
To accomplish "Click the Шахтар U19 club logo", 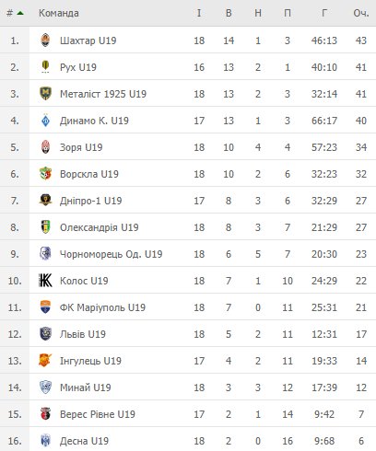I will [45, 40].
